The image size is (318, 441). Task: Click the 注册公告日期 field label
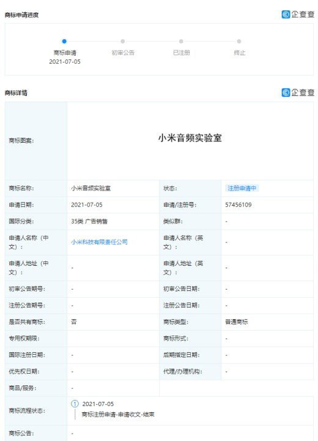click(182, 306)
